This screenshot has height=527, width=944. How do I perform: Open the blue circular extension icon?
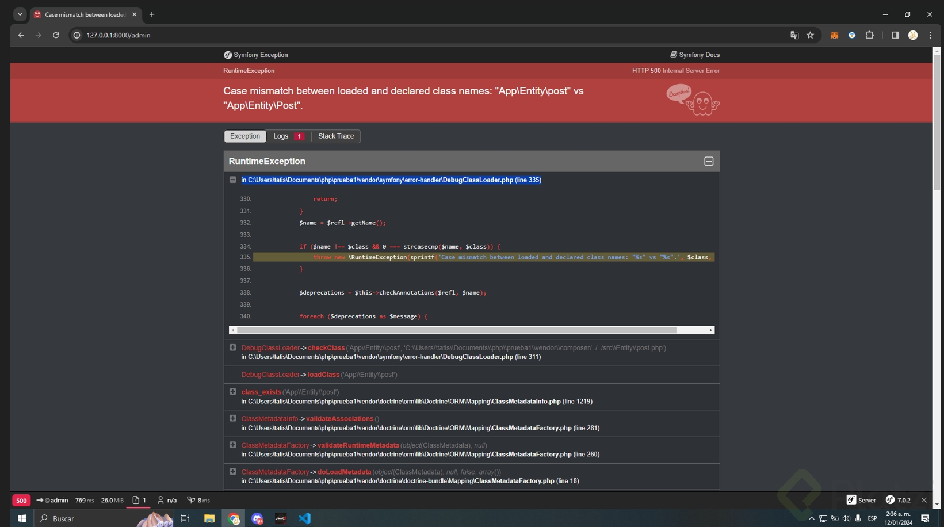(x=852, y=35)
